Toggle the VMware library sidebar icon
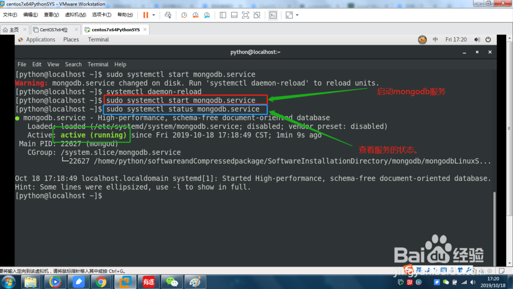The image size is (513, 289). click(223, 15)
